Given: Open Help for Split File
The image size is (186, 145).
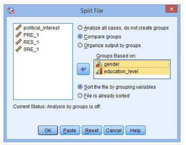Looking at the screenshot, I should click(x=135, y=130).
